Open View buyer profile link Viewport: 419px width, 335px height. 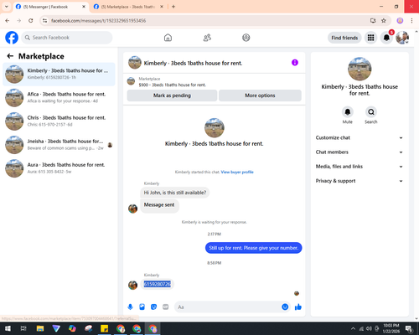(x=237, y=172)
